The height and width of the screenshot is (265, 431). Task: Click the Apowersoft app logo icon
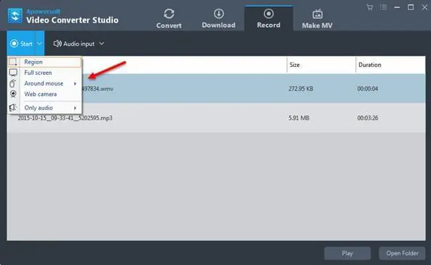15,16
